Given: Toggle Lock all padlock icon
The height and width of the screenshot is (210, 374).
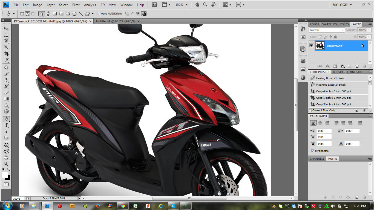Looking at the screenshot, I should coord(335,37).
